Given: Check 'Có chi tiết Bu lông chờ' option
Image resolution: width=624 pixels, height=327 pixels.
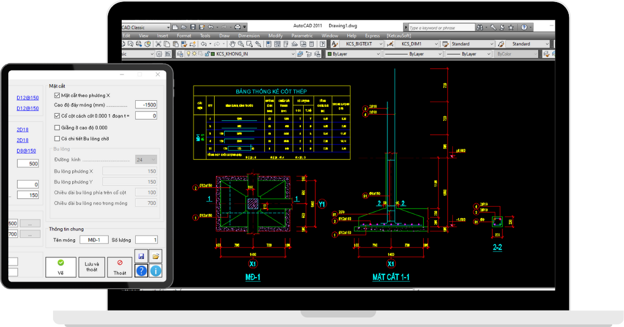Looking at the screenshot, I should 57,139.
